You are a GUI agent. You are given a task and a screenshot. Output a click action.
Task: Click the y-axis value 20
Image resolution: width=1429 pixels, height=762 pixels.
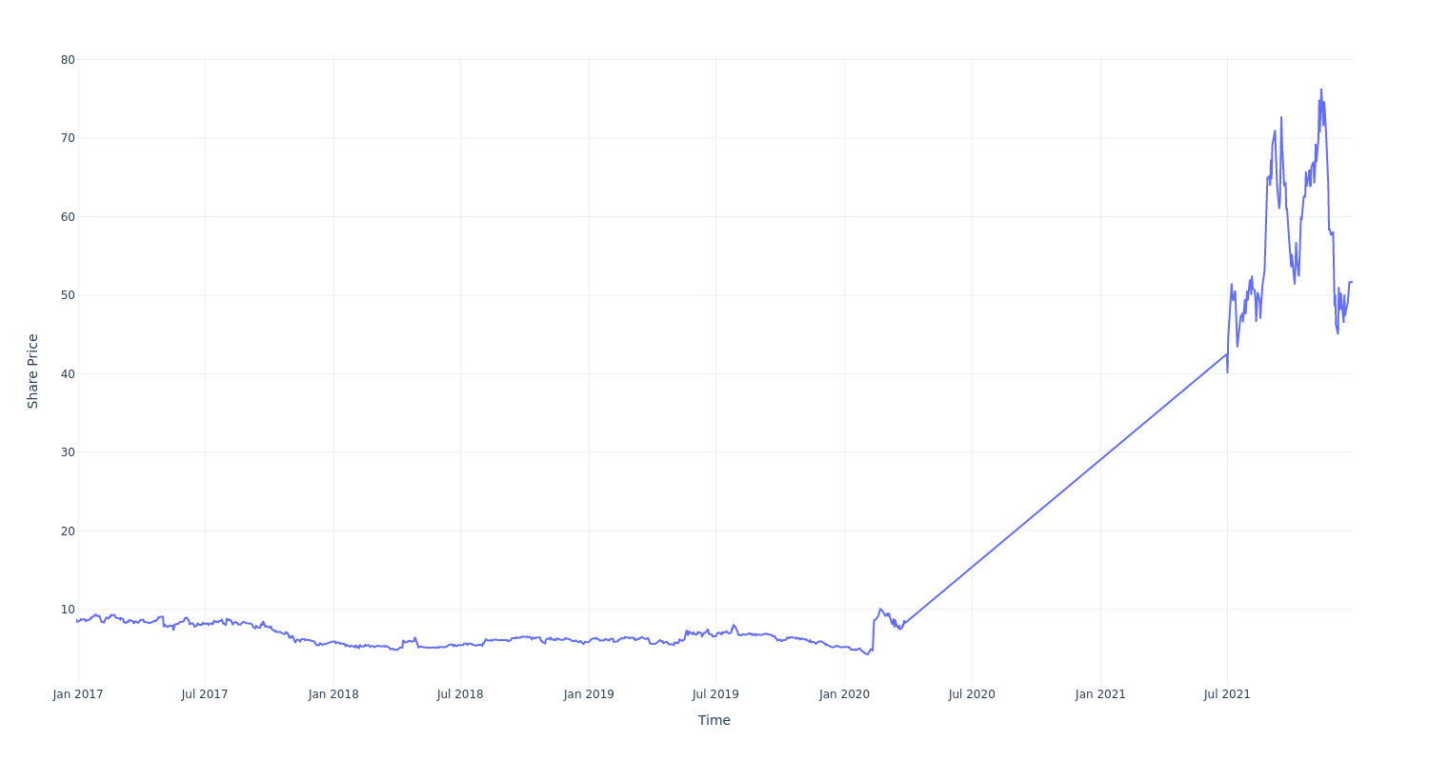(x=68, y=531)
